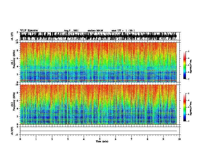Click the time axis tick label "10"

pos(179,139)
